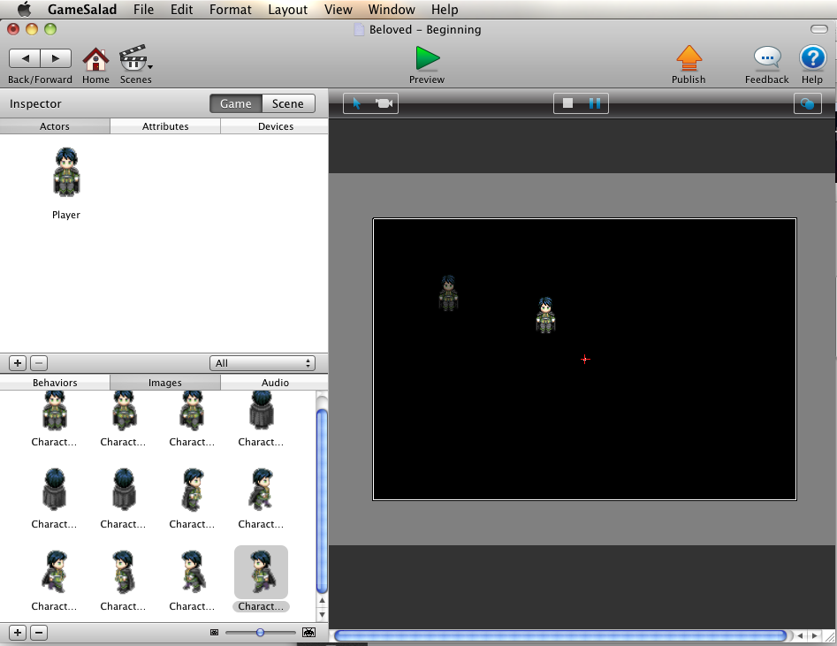
Task: Click the document icon beside Beloved title
Action: tap(360, 29)
